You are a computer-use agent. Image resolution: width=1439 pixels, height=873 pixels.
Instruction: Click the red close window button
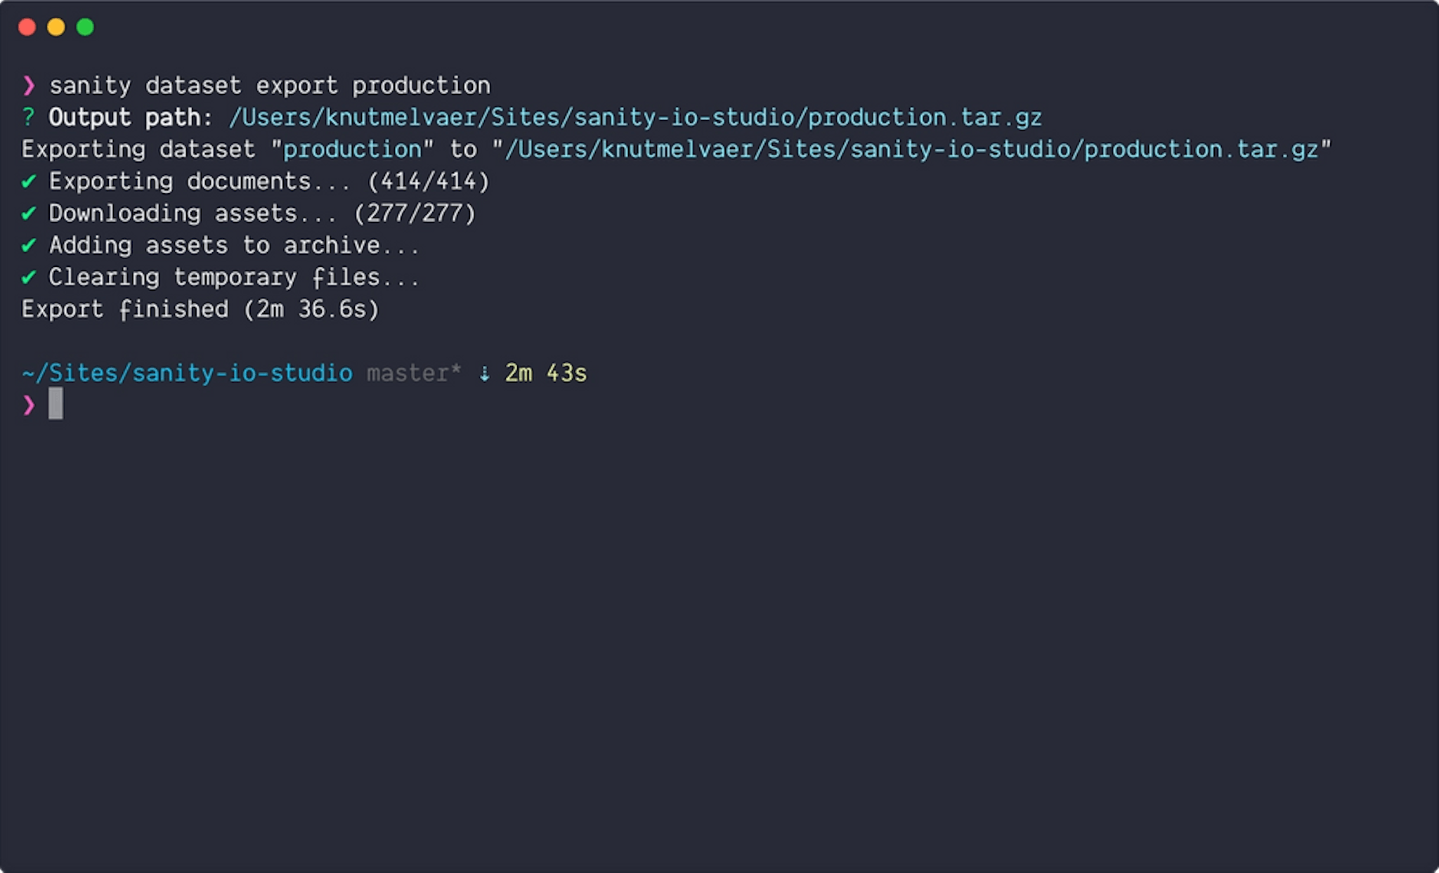27,27
